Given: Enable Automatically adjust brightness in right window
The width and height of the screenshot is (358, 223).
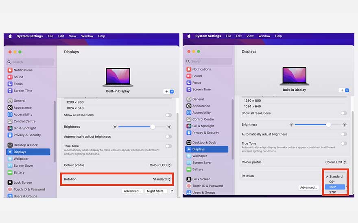Looking at the screenshot, I should point(344,134).
